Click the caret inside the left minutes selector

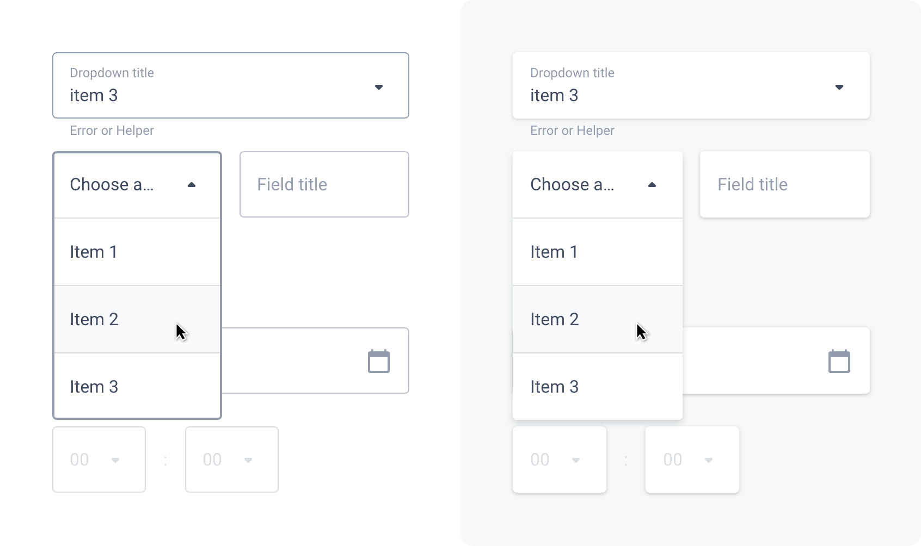tap(248, 460)
